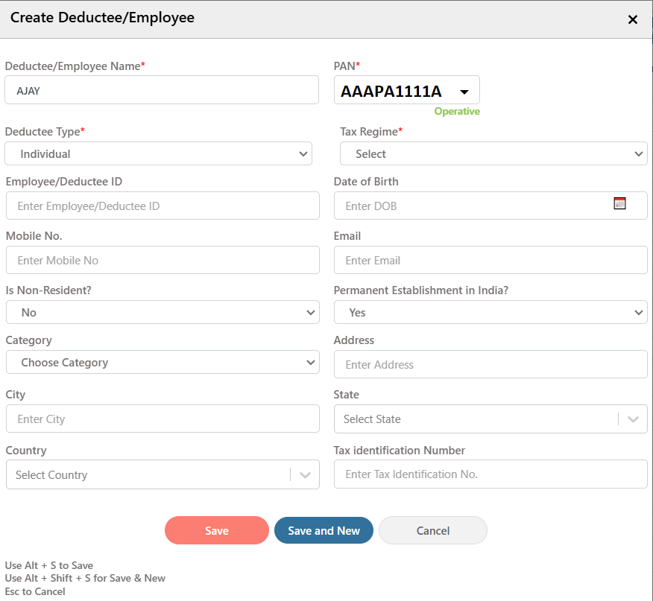Screen dimensions: 653x601
Task: Focus the Address input field
Action: pyautogui.click(x=490, y=365)
